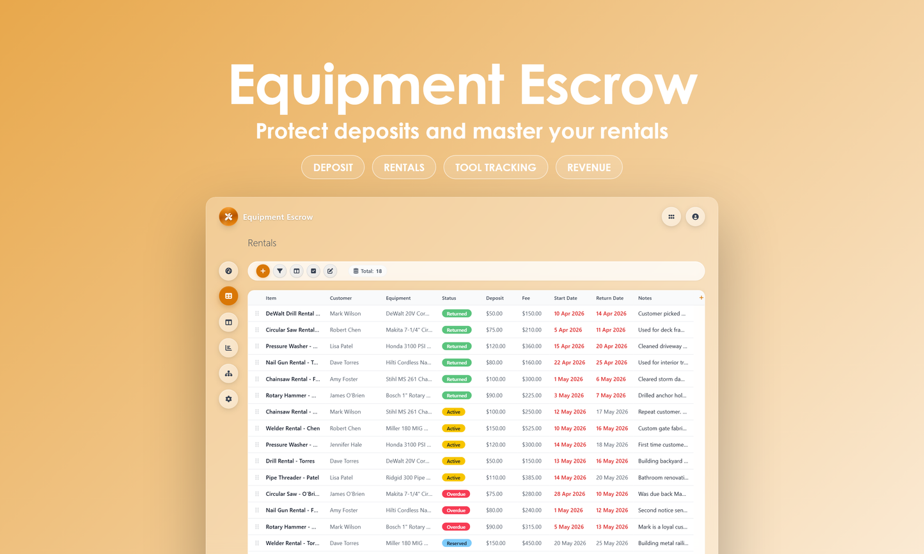Sort by the Start Date column header

click(x=565, y=298)
